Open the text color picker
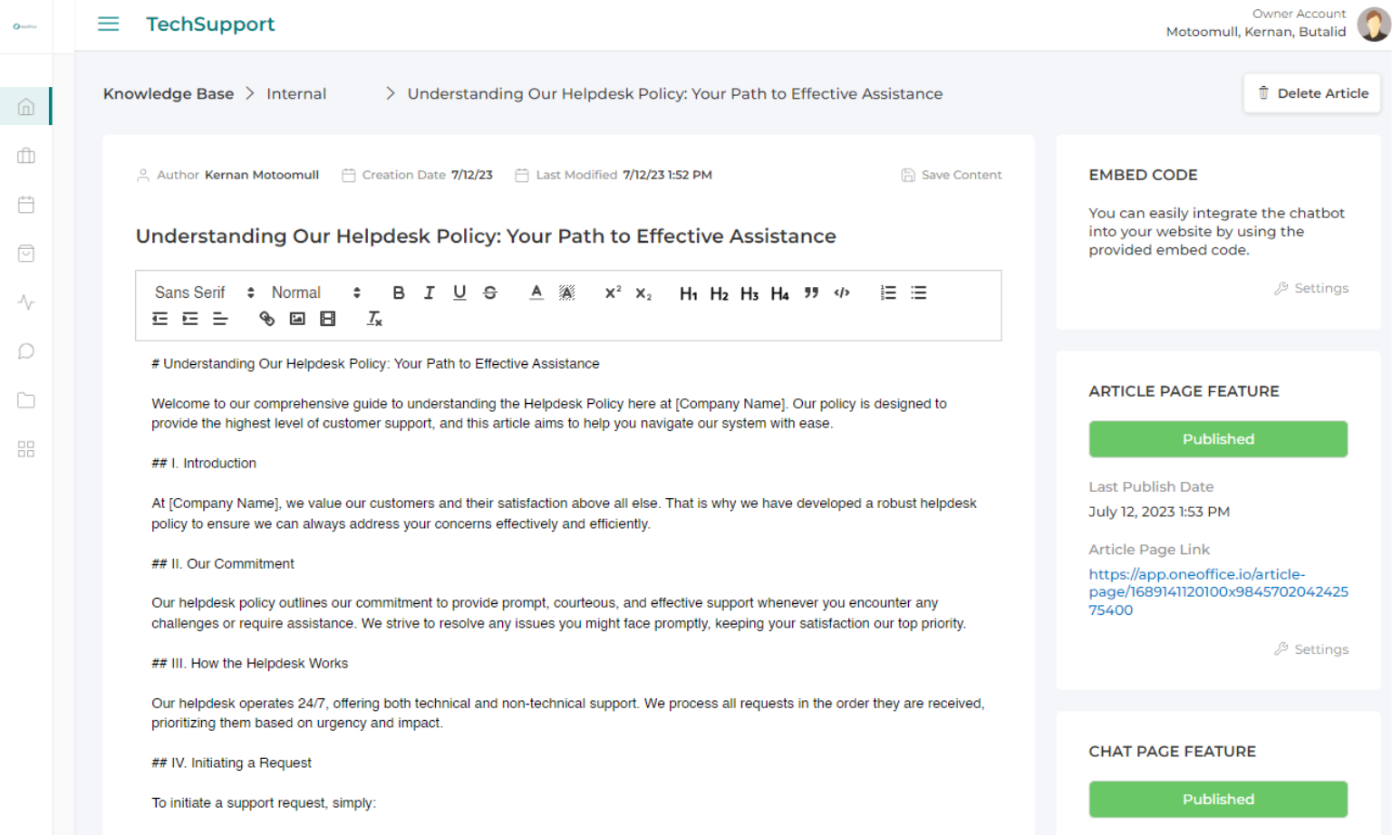Screen dimensions: 1392x835 tap(536, 293)
